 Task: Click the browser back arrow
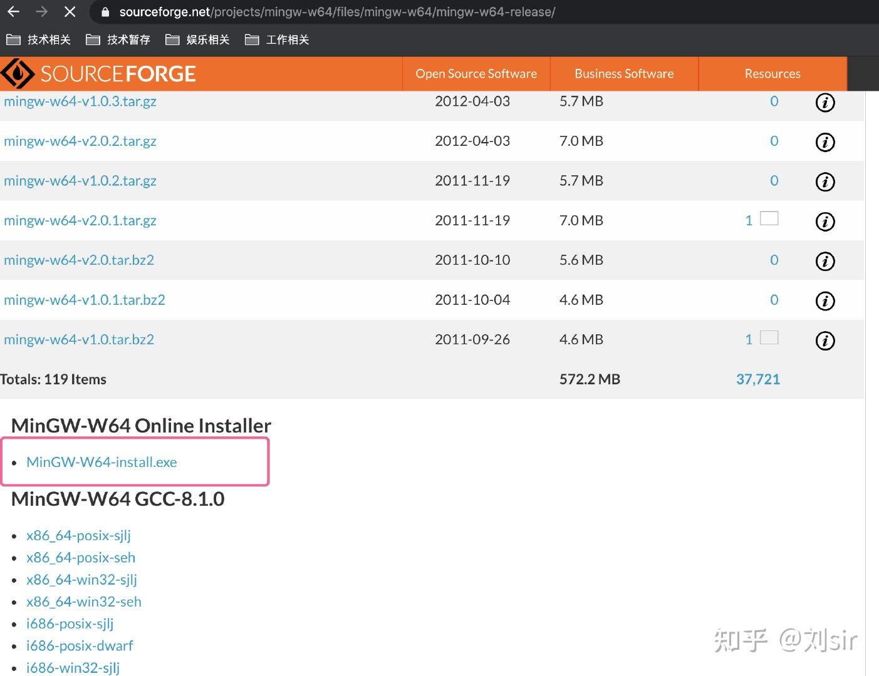[x=13, y=11]
